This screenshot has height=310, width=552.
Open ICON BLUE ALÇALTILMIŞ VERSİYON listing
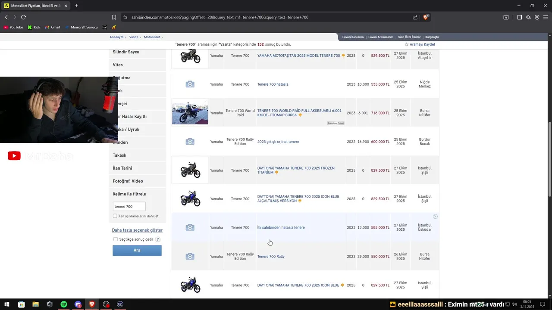298,199
